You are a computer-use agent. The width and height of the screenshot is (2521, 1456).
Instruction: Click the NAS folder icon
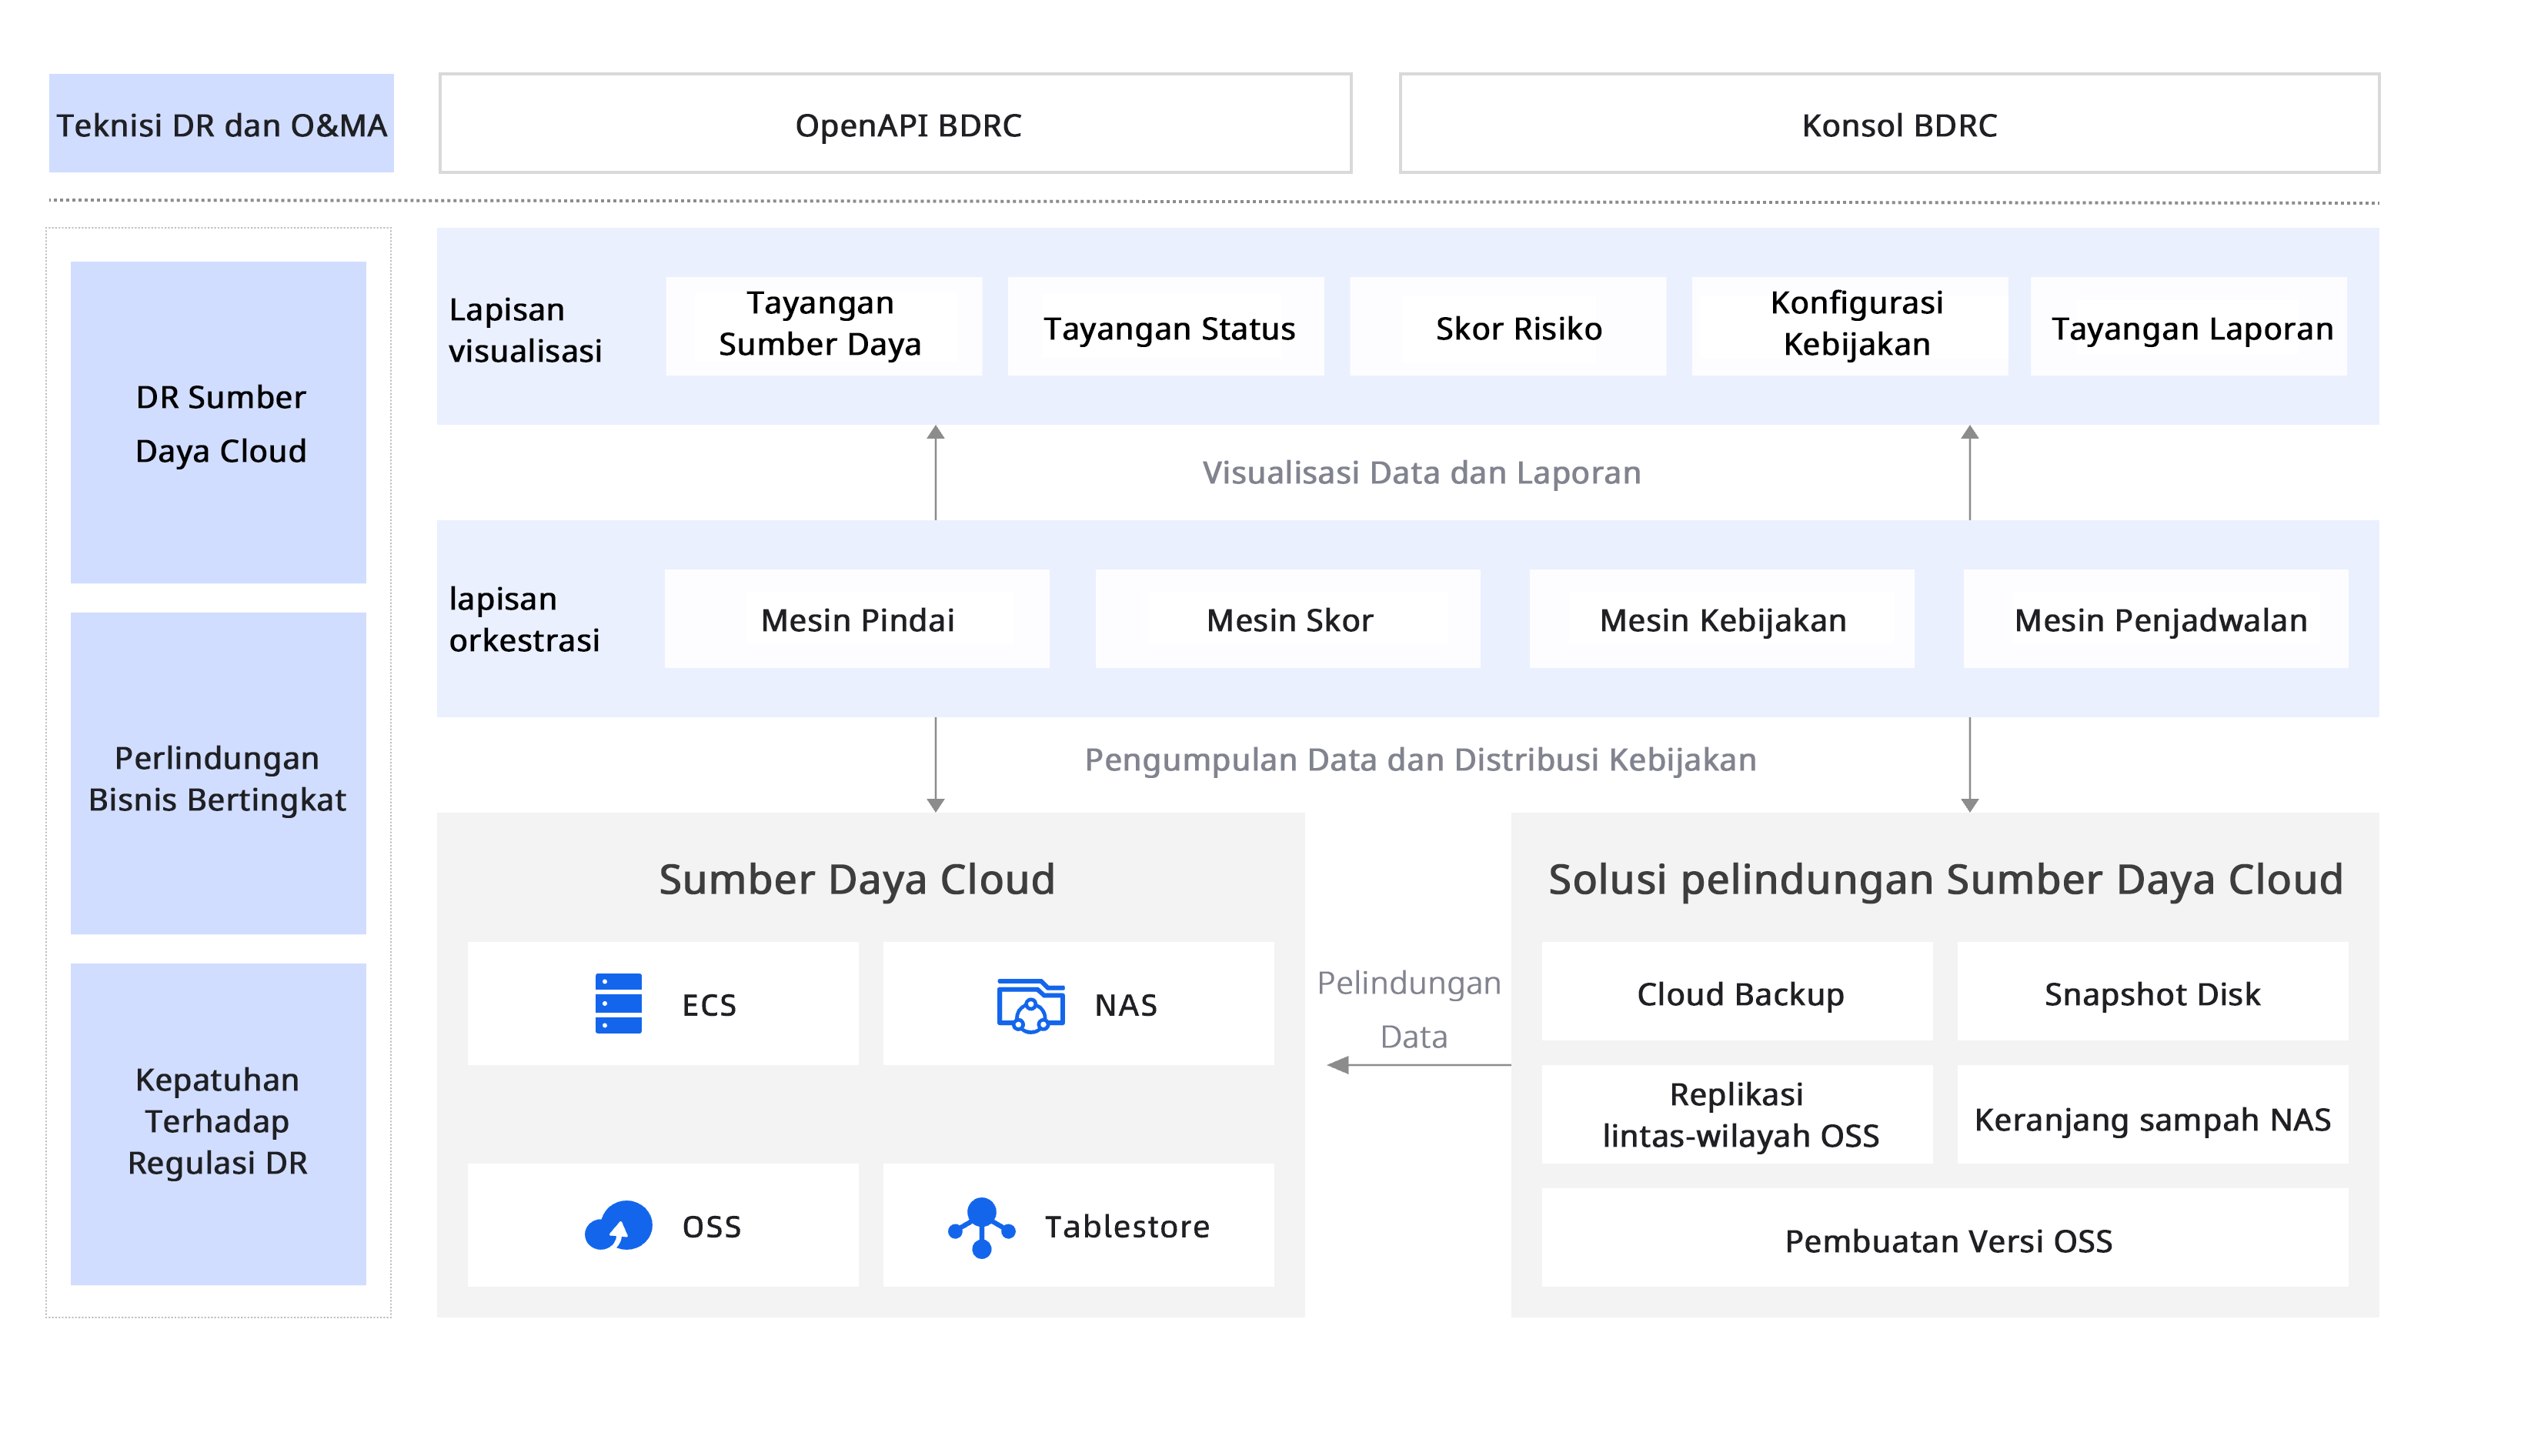[x=1030, y=1004]
